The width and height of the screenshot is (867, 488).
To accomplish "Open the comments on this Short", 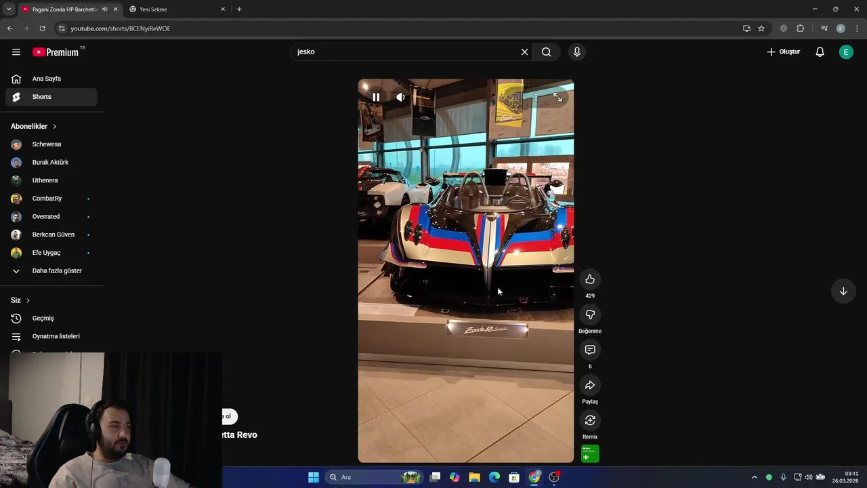I will [590, 350].
